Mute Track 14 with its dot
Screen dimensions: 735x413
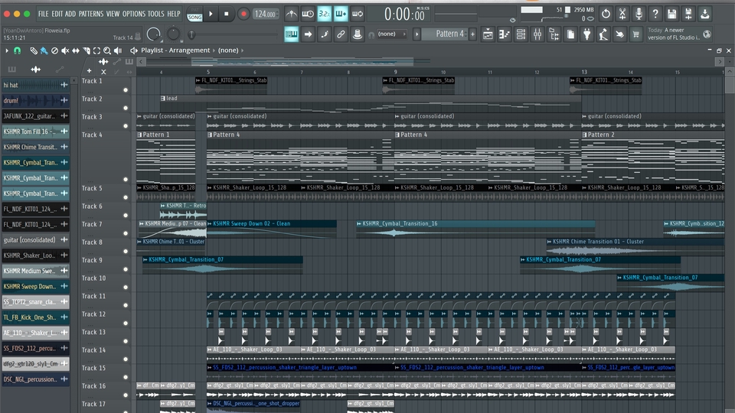(x=126, y=359)
